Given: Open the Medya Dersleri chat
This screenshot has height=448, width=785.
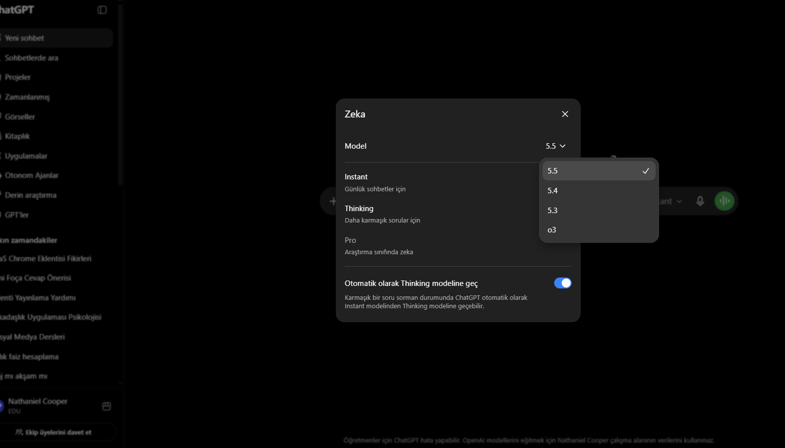Looking at the screenshot, I should click(x=57, y=337).
